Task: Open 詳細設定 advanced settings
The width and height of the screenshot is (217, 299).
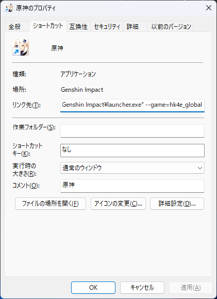Action: (x=177, y=204)
